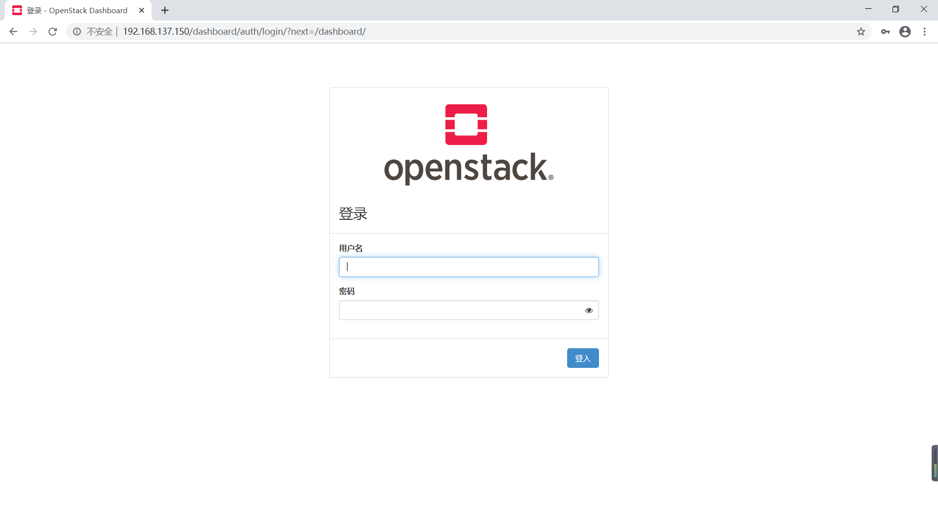Select the URL in the address bar
The height and width of the screenshot is (509, 938).
[244, 31]
